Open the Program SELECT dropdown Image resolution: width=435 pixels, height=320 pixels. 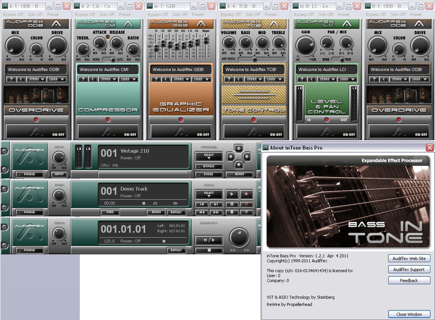(x=209, y=156)
